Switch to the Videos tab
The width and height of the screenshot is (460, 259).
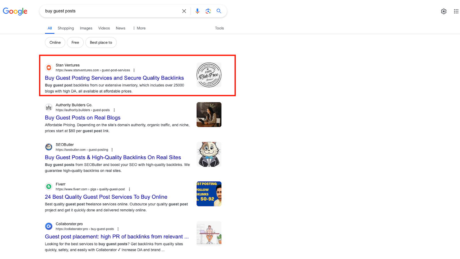coord(104,28)
